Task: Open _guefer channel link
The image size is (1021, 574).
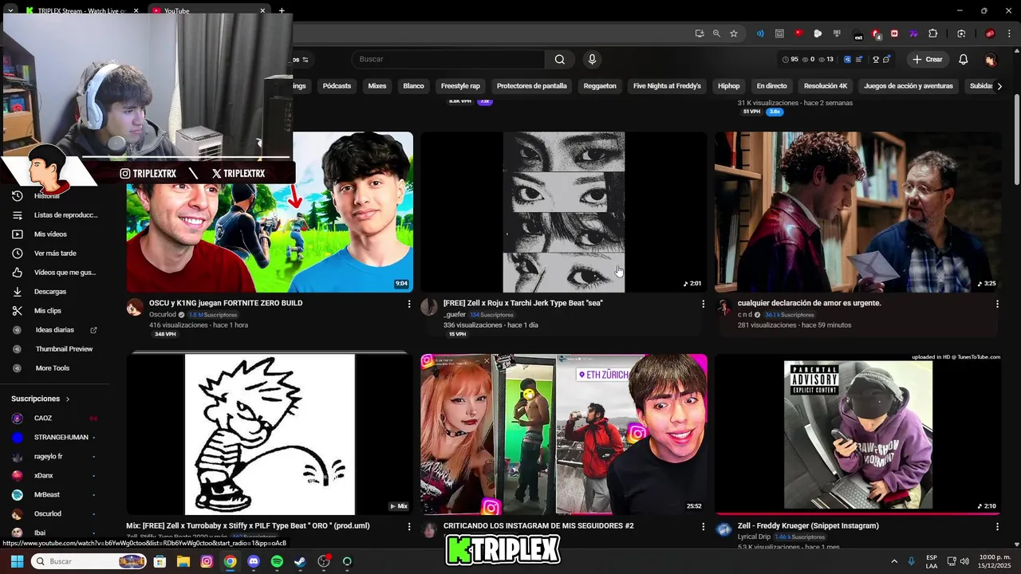Action: click(x=455, y=315)
